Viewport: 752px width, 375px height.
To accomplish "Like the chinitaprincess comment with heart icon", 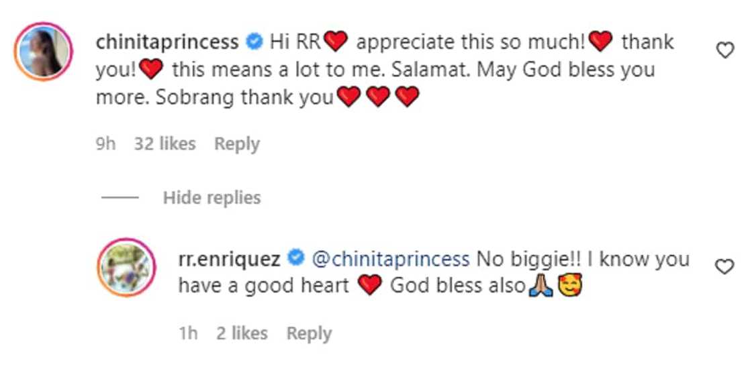I will pyautogui.click(x=725, y=50).
